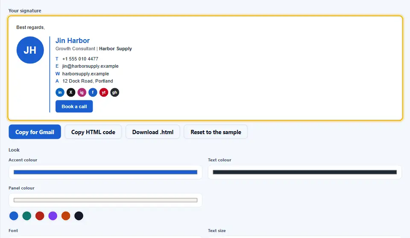Open the Accent colour picker

[105, 172]
